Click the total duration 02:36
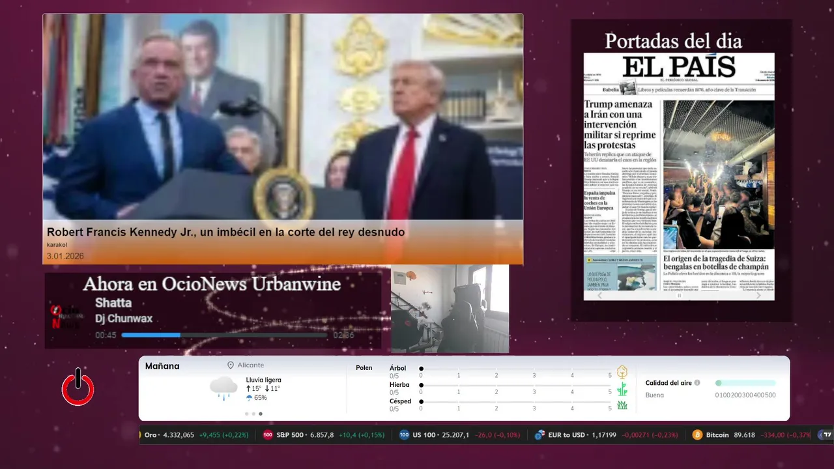Viewport: 834px width, 469px height. coord(344,335)
